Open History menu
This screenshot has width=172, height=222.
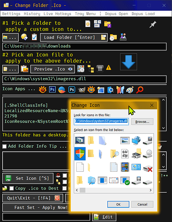click(x=32, y=14)
